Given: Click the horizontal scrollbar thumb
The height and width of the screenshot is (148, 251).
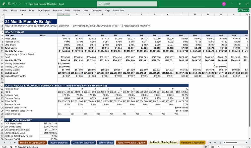Looking at the screenshot, I should click(231, 142).
